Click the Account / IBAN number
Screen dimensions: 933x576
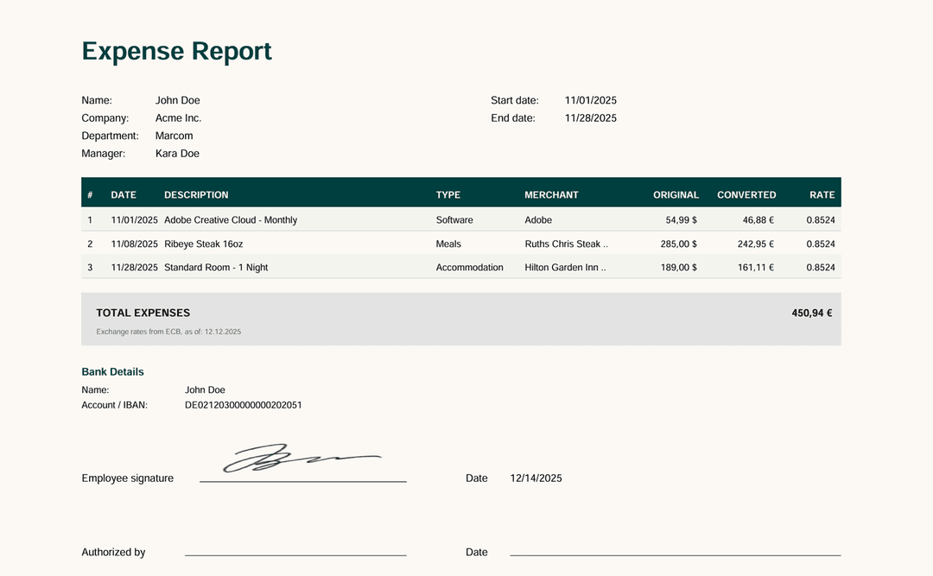click(244, 404)
